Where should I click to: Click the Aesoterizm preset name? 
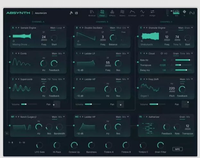(x=41, y=13)
